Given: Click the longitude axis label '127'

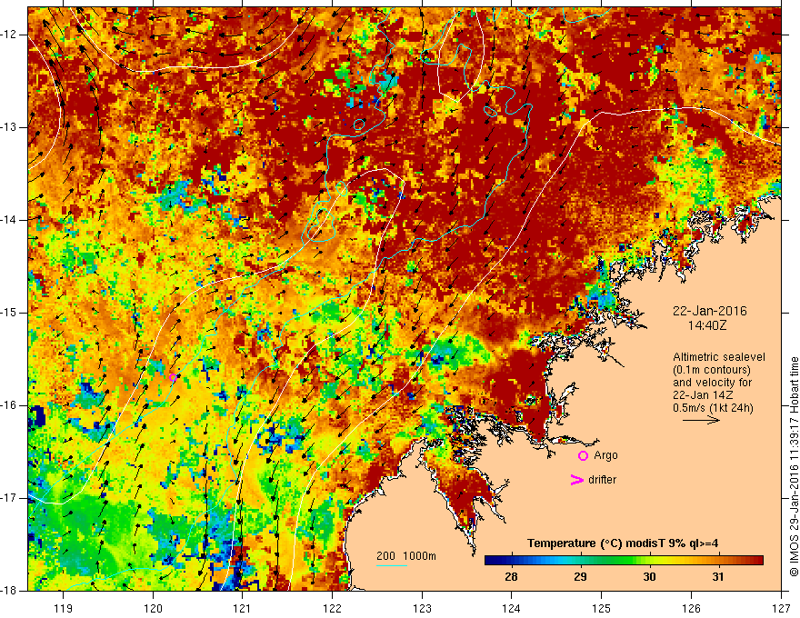Looking at the screenshot, I should 781,608.
